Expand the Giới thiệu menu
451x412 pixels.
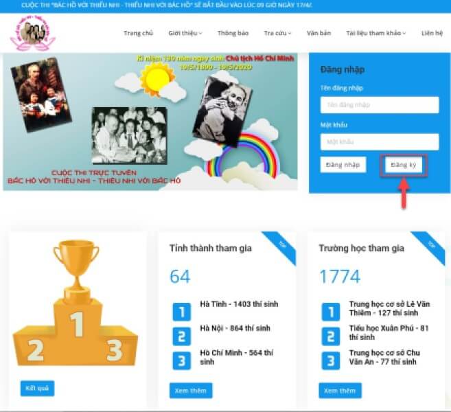[185, 33]
